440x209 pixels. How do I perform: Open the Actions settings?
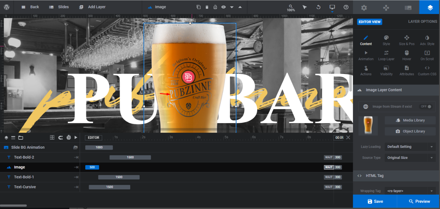(x=366, y=71)
